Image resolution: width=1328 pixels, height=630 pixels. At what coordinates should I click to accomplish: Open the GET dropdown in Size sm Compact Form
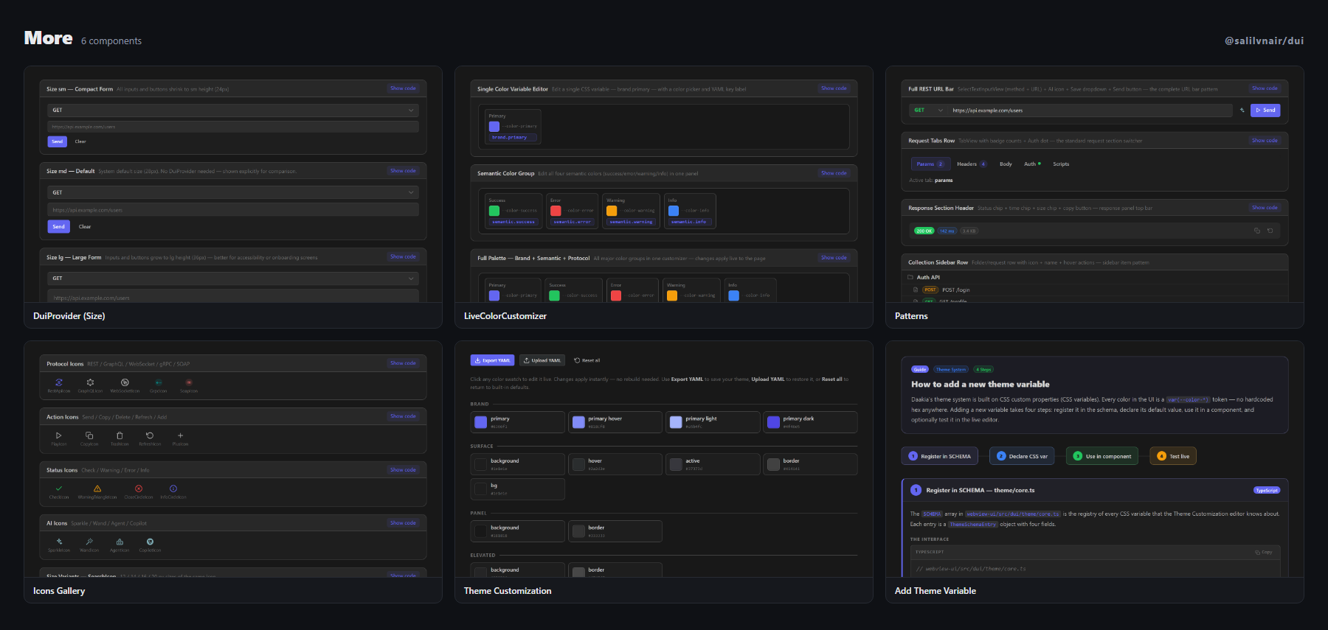pyautogui.click(x=233, y=111)
